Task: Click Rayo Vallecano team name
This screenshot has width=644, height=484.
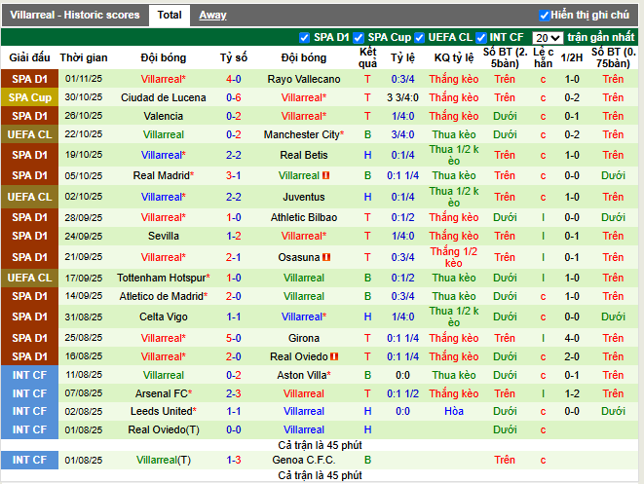Action: pyautogui.click(x=304, y=79)
